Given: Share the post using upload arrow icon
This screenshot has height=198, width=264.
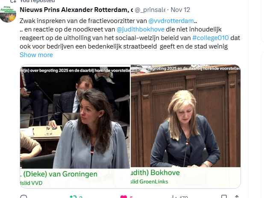Looking at the screenshot, I should click(x=237, y=197).
